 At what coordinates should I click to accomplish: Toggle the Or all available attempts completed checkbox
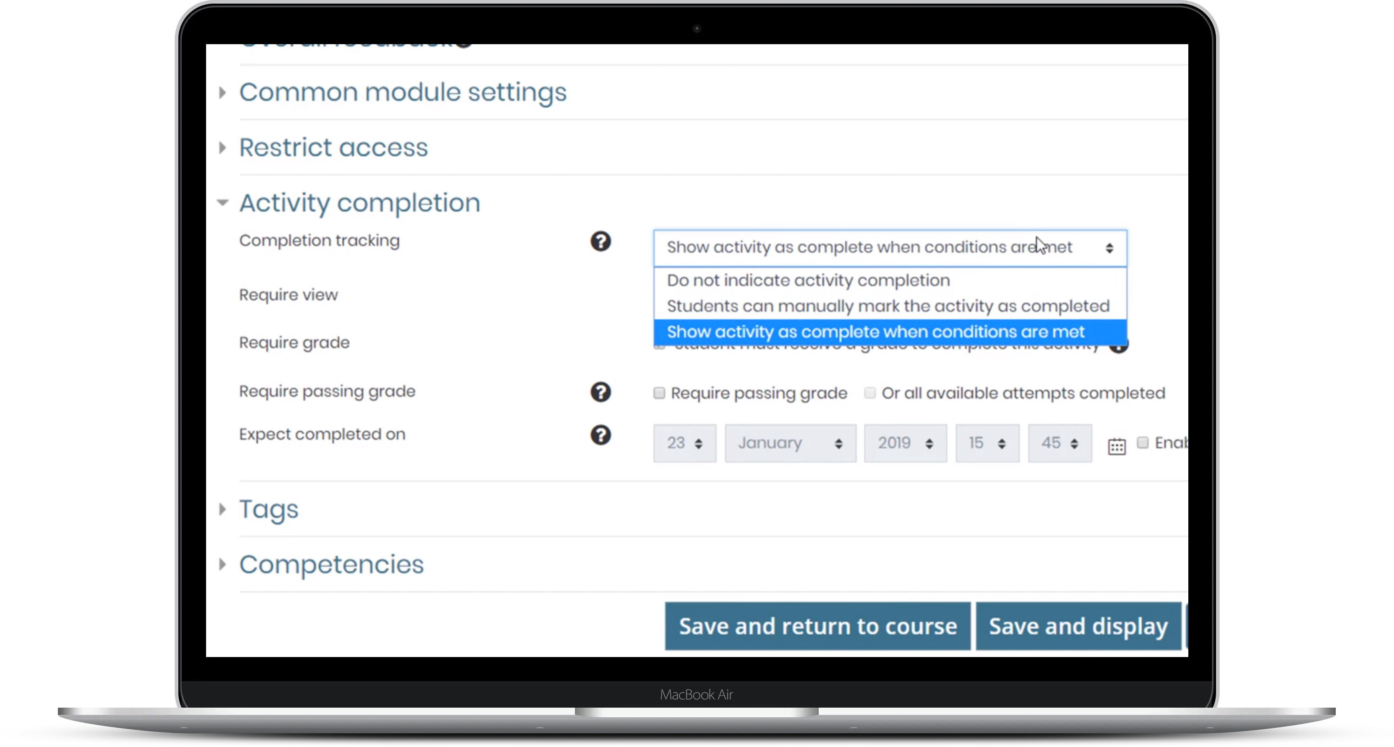[869, 393]
